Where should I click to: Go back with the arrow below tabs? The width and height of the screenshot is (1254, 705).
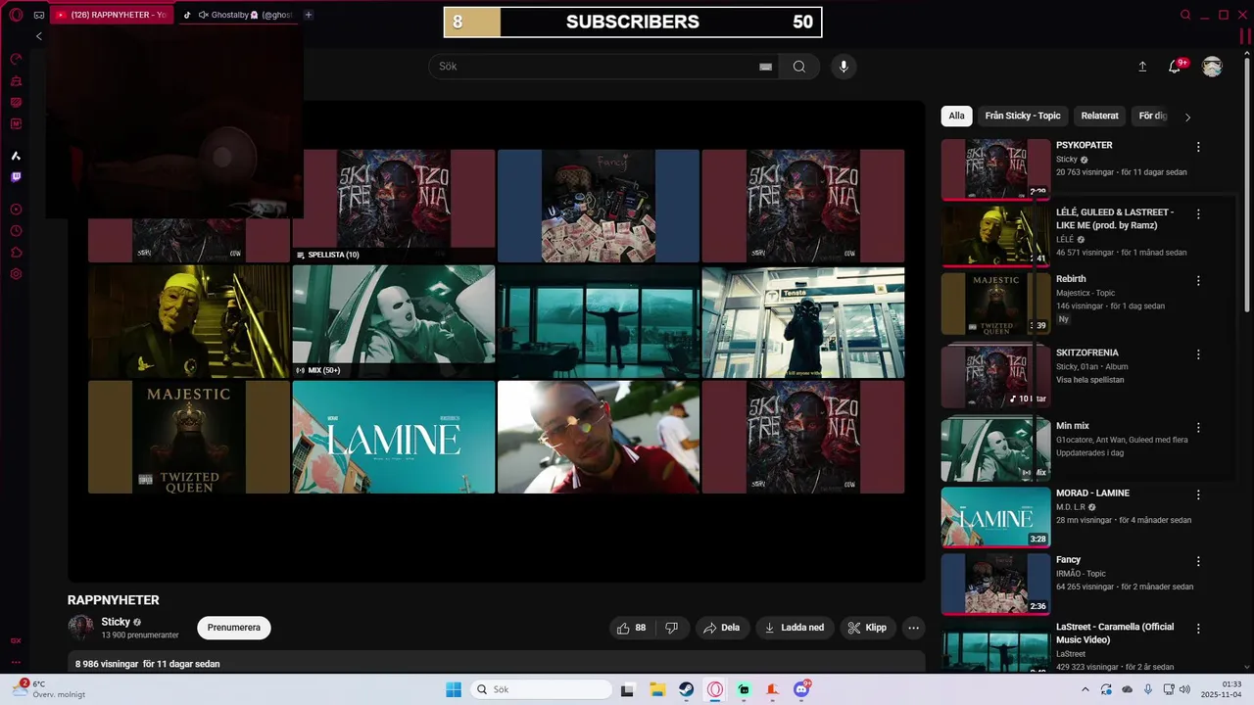point(38,36)
